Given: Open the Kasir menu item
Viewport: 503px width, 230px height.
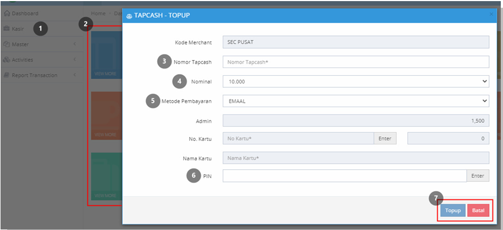Looking at the screenshot, I should point(18,29).
